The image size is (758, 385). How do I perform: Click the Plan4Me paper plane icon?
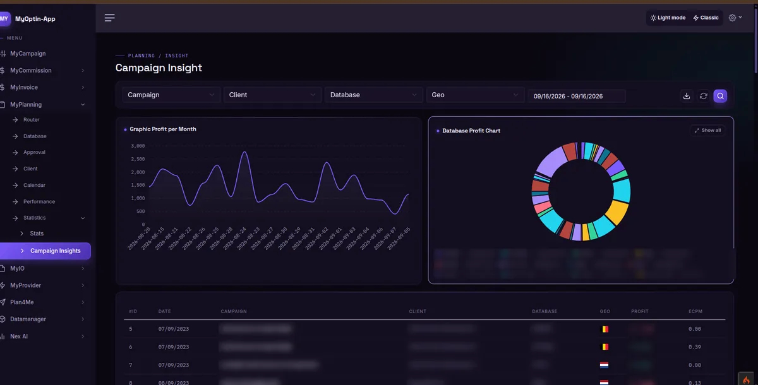[x=3, y=302]
